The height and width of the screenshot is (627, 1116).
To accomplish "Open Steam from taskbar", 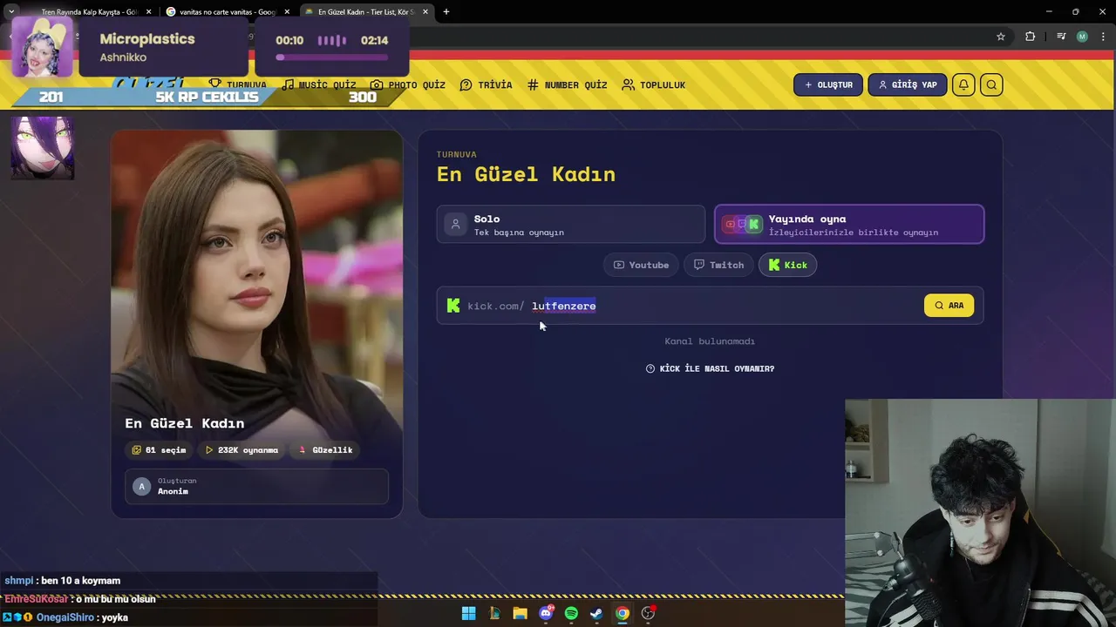I will coord(596,613).
